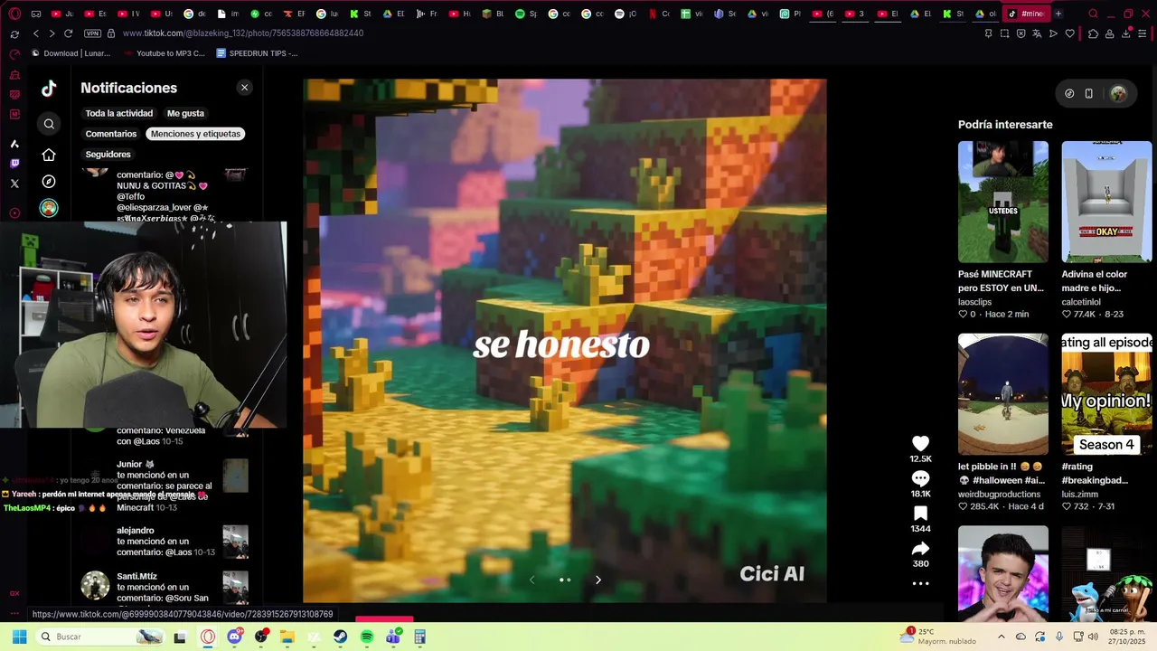The image size is (1157, 651).
Task: Open TikTok search from the sidebar
Action: [x=49, y=124]
